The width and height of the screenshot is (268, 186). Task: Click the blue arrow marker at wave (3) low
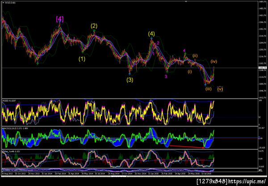click(130, 74)
